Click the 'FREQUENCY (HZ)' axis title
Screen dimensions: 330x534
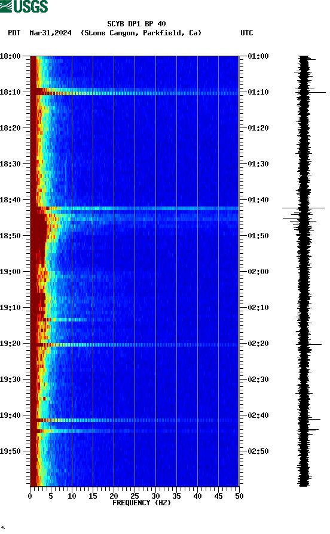(142, 503)
